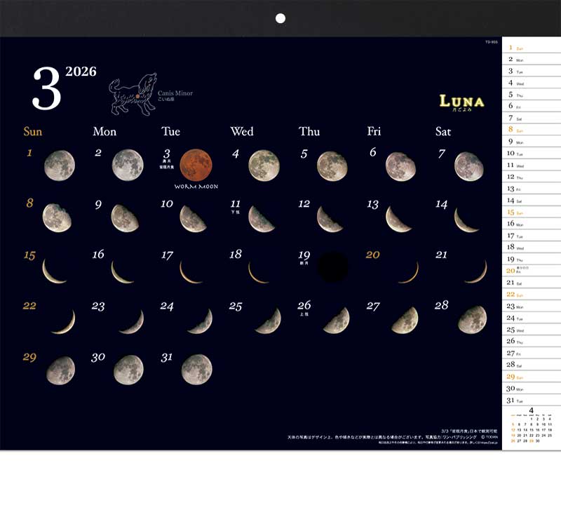This screenshot has height=524, width=561.
Task: Click the moon image beside date 5
Action: coord(332,166)
